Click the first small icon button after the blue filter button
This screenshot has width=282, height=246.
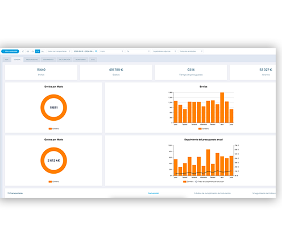pyautogui.click(x=23, y=51)
